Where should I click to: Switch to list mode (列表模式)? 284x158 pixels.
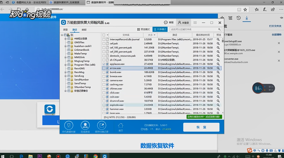pyautogui.click(x=160, y=29)
